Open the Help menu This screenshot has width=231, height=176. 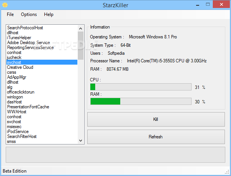click(x=49, y=14)
